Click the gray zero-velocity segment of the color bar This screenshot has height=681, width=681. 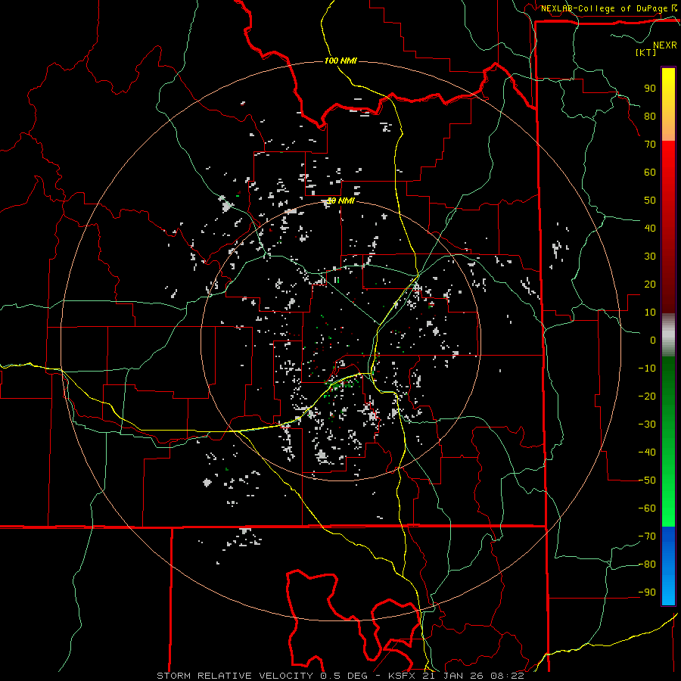(668, 335)
